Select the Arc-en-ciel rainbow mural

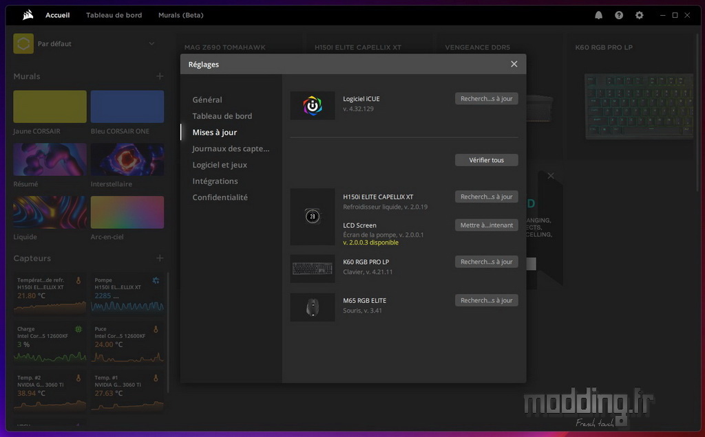tap(127, 212)
